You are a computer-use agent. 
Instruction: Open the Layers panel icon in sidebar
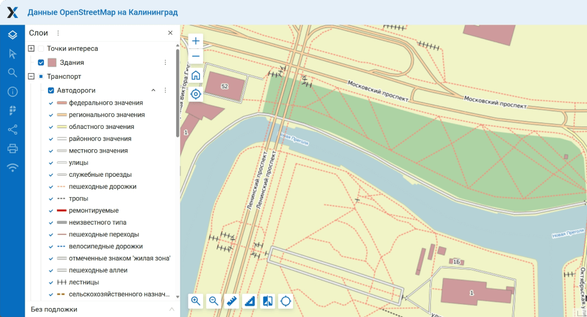12,35
